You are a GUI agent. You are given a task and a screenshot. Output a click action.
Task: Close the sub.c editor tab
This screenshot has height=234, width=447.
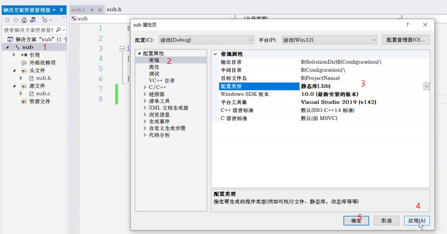[x=100, y=10]
